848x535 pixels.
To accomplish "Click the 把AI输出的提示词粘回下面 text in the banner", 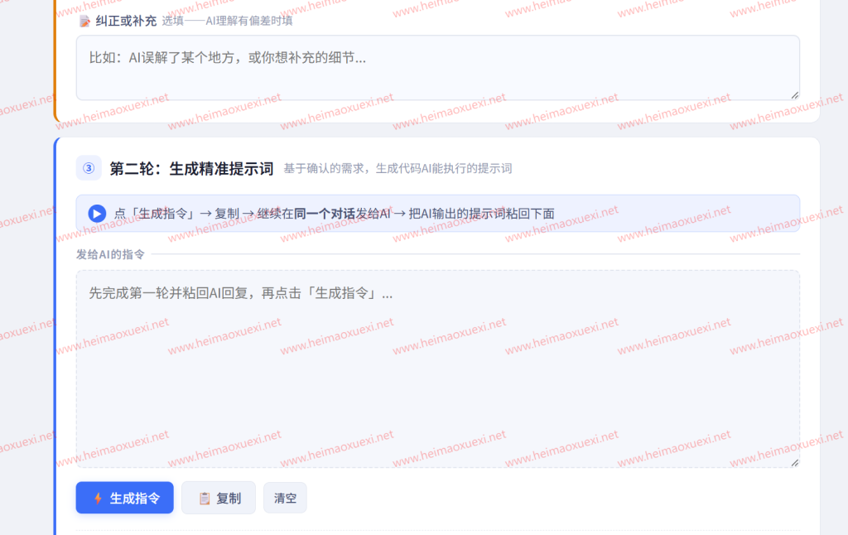I will pyautogui.click(x=481, y=214).
